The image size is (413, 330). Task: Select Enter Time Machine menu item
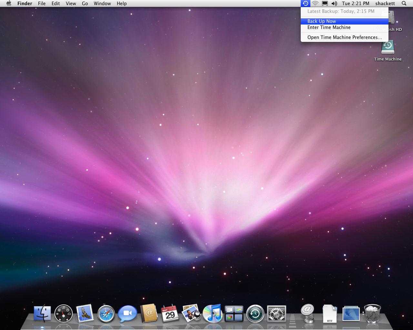[329, 28]
